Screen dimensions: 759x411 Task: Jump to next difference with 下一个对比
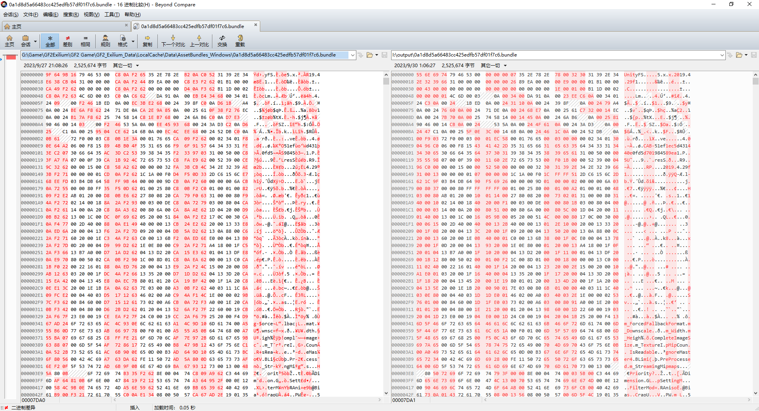[173, 41]
